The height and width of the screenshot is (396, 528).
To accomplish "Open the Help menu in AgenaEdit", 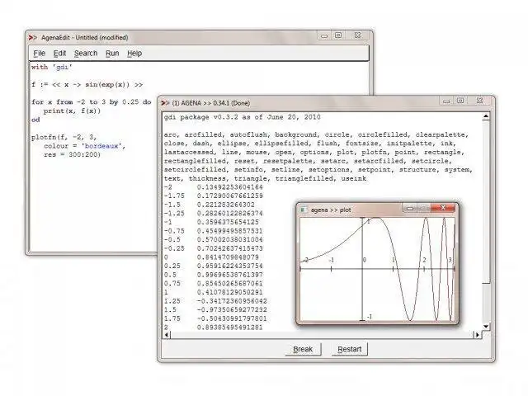I will pos(134,53).
